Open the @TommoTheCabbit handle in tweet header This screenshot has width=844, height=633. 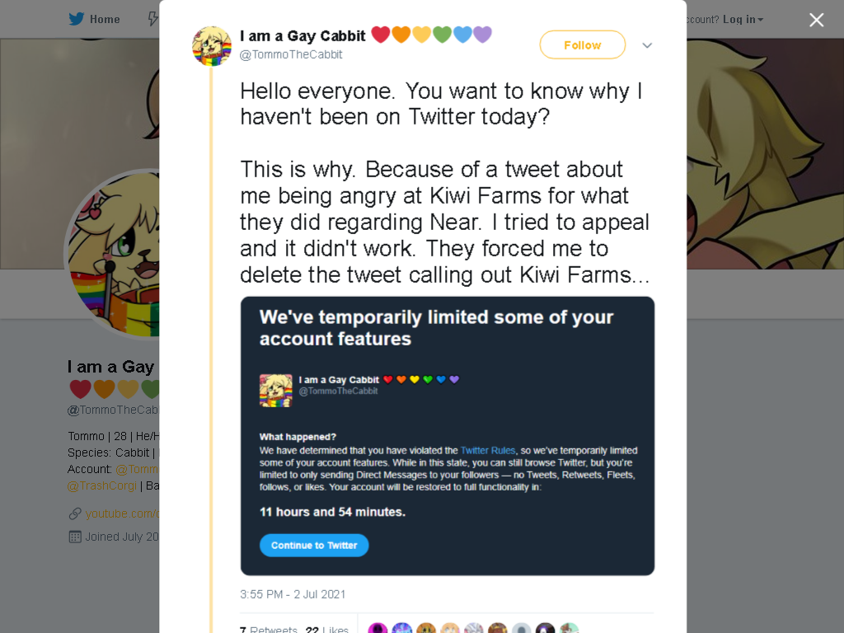pos(291,54)
